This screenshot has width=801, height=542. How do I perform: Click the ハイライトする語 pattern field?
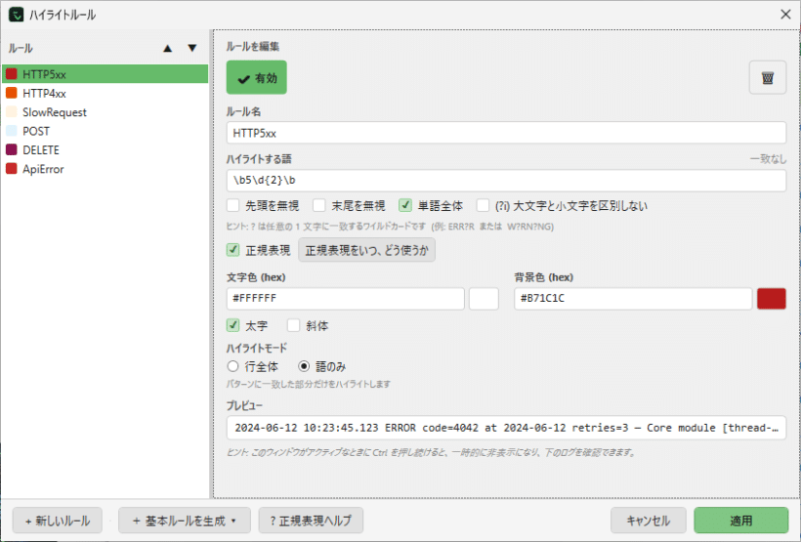pos(506,181)
